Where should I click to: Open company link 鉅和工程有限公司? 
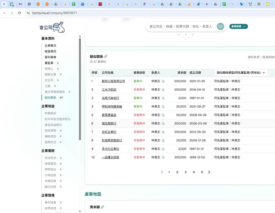(x=113, y=81)
